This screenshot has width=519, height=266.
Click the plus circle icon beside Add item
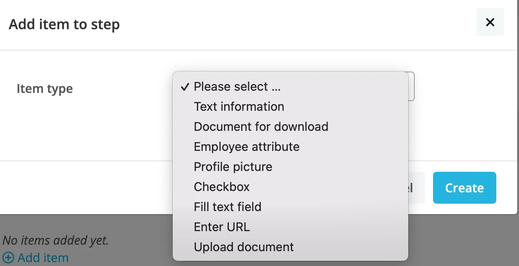(x=8, y=258)
